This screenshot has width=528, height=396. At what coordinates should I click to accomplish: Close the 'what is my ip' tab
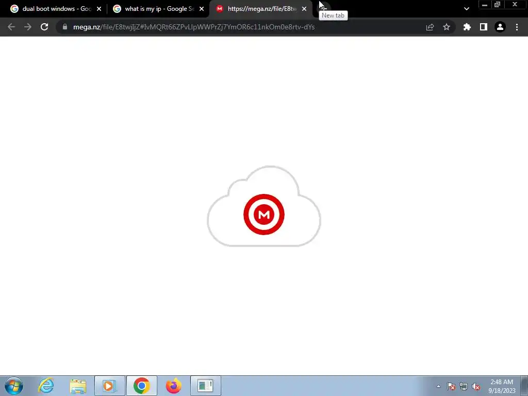point(202,9)
